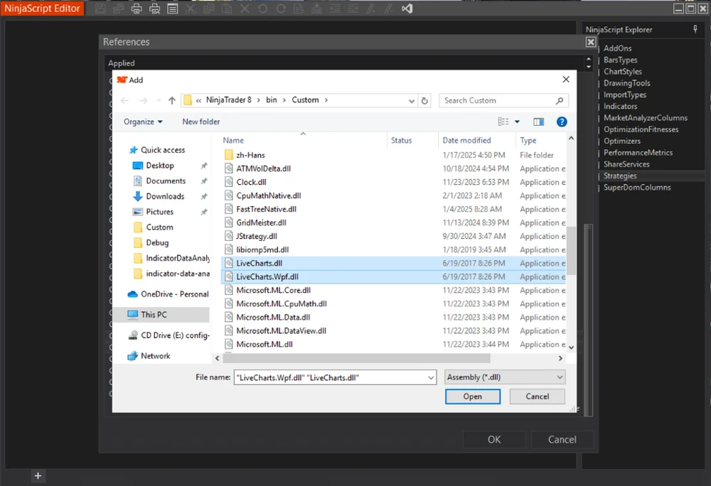
Task: Open OneDrive - Personal in navigation pane
Action: pos(175,294)
